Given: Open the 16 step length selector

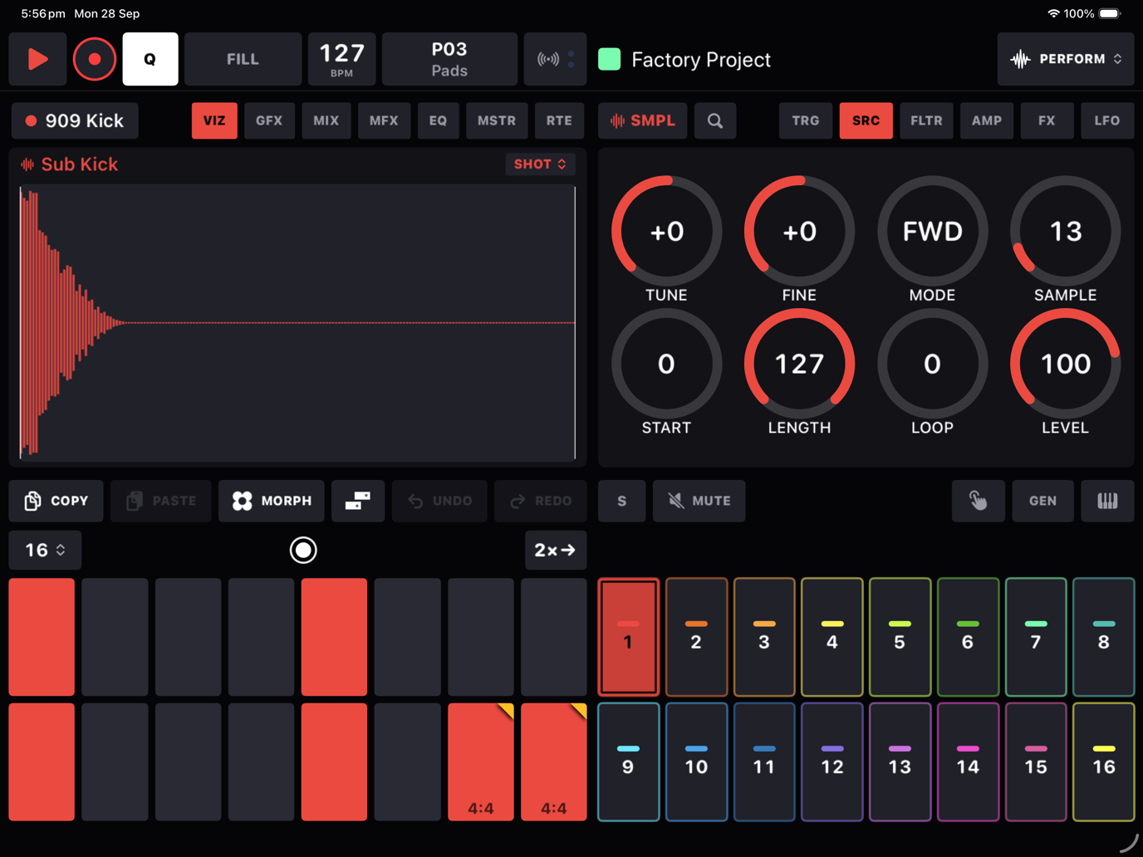Looking at the screenshot, I should tap(45, 550).
